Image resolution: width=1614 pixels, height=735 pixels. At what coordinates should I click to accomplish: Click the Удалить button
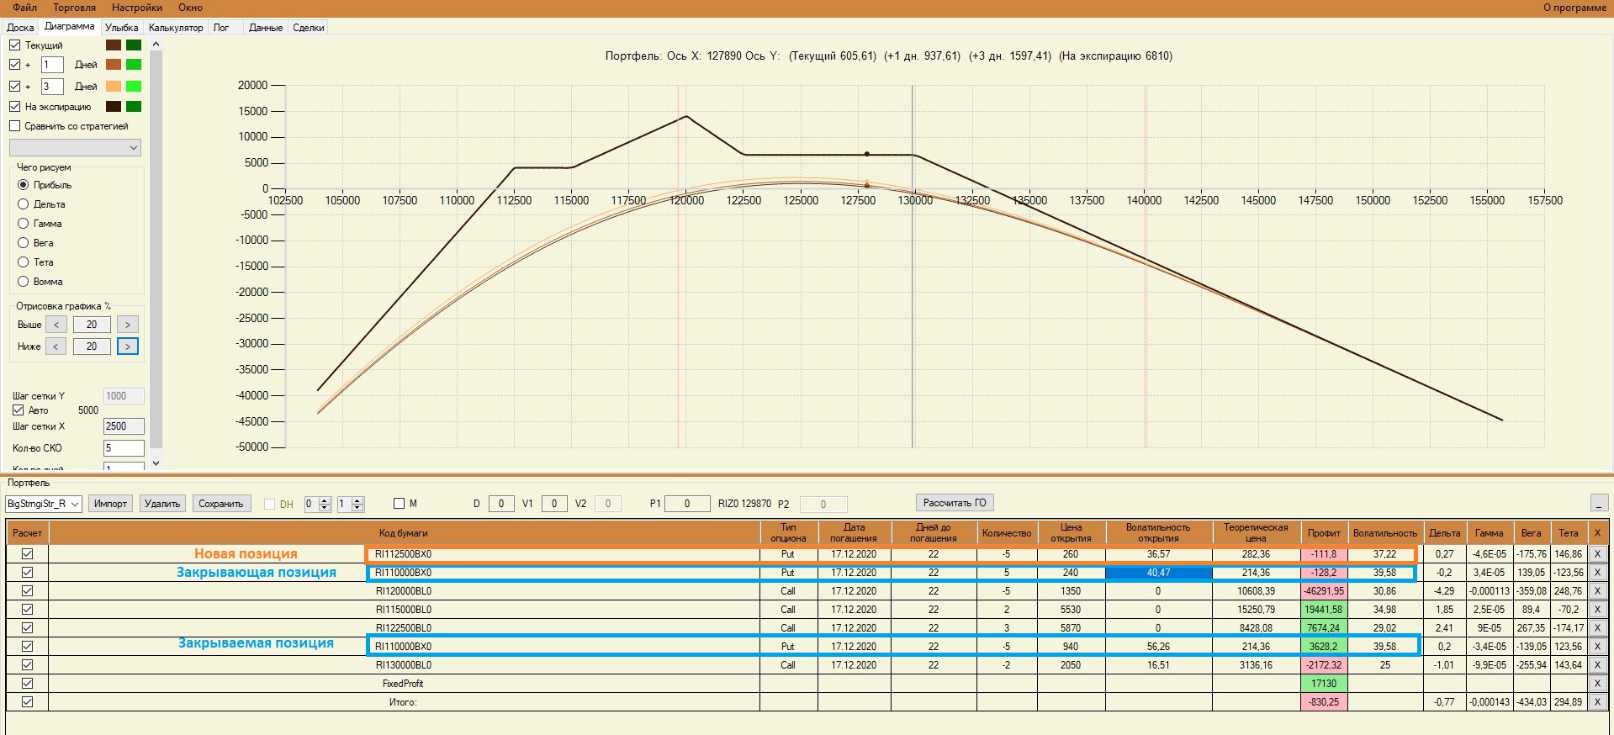pyautogui.click(x=162, y=504)
